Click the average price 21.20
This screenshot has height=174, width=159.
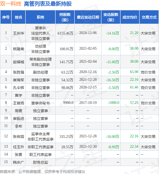[134, 33]
